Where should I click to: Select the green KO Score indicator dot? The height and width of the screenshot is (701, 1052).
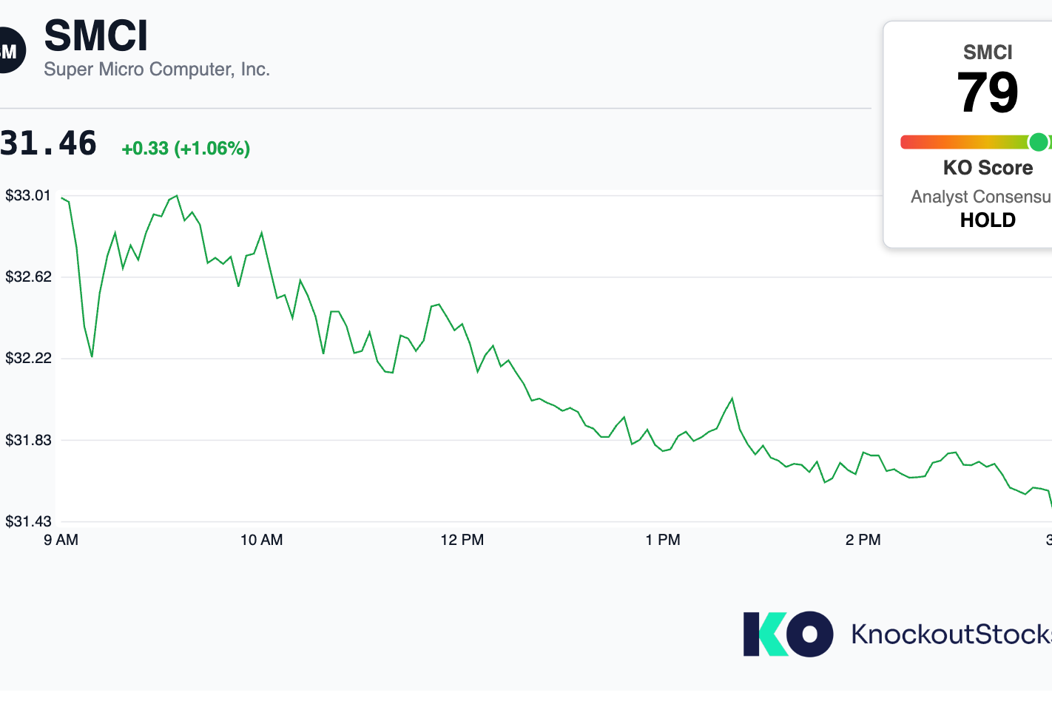1039,142
